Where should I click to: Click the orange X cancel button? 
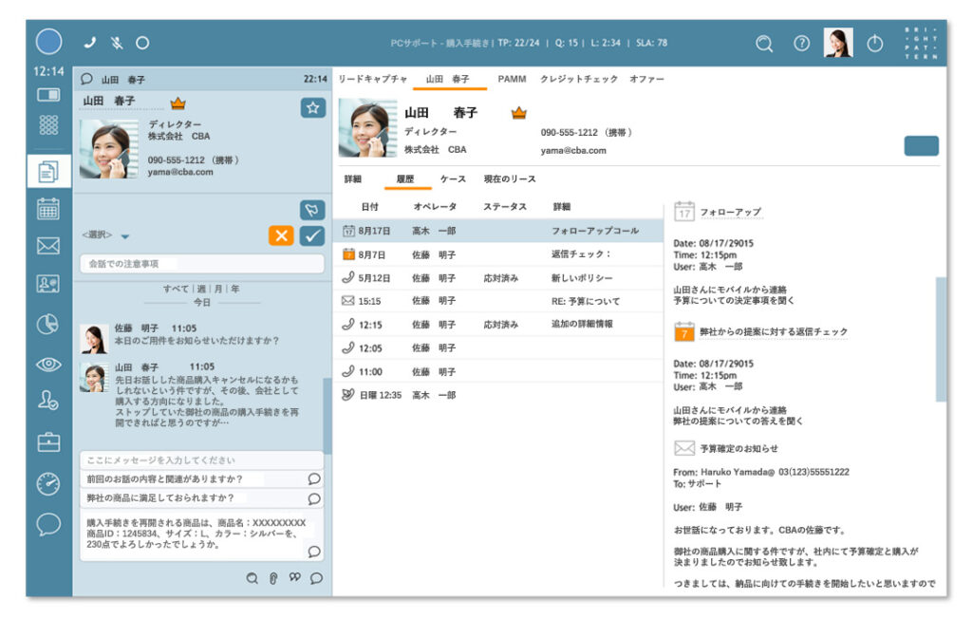coord(281,235)
